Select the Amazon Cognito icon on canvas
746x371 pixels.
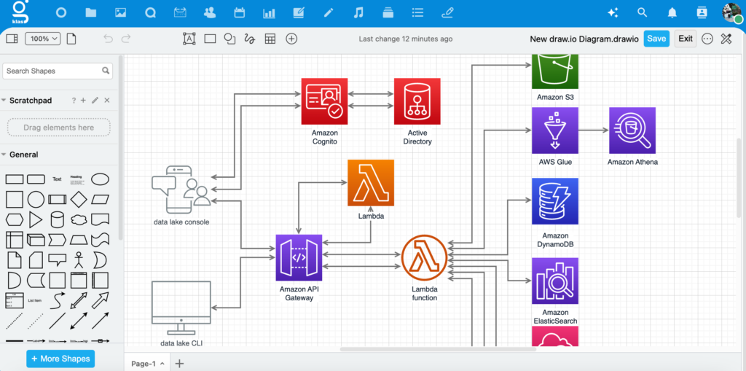point(324,101)
